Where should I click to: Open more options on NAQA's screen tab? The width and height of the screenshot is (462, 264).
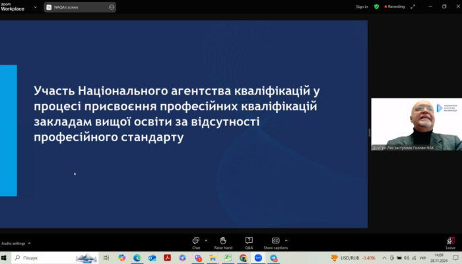pos(112,7)
